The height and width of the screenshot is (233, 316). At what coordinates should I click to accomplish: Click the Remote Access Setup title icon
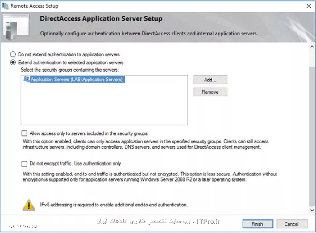point(5,6)
